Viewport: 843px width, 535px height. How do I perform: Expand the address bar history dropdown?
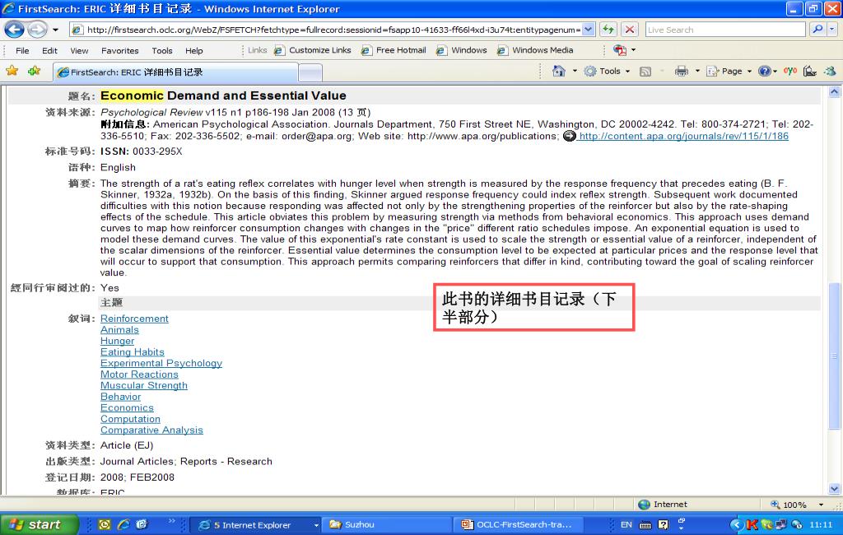click(x=589, y=30)
